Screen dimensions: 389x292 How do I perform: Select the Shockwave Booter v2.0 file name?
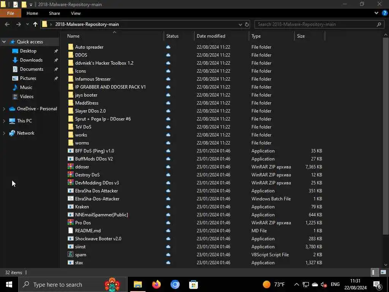[98, 239]
